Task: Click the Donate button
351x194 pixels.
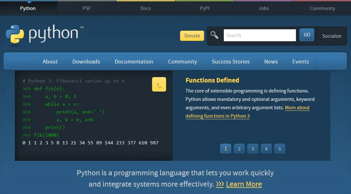Action: pyautogui.click(x=192, y=36)
